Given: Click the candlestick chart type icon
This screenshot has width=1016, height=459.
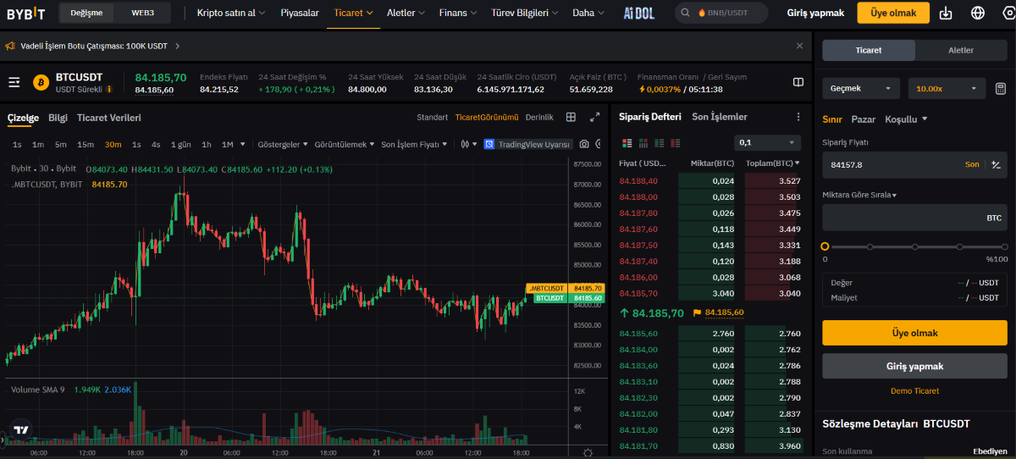Looking at the screenshot, I should pyautogui.click(x=465, y=145).
